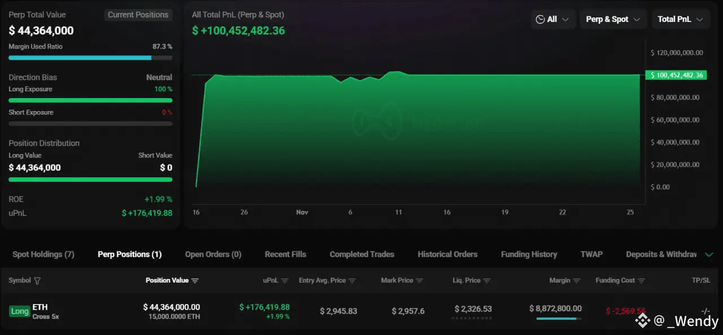The image size is (723, 335).
Task: Open the All timeframe dropdown
Action: coord(553,19)
